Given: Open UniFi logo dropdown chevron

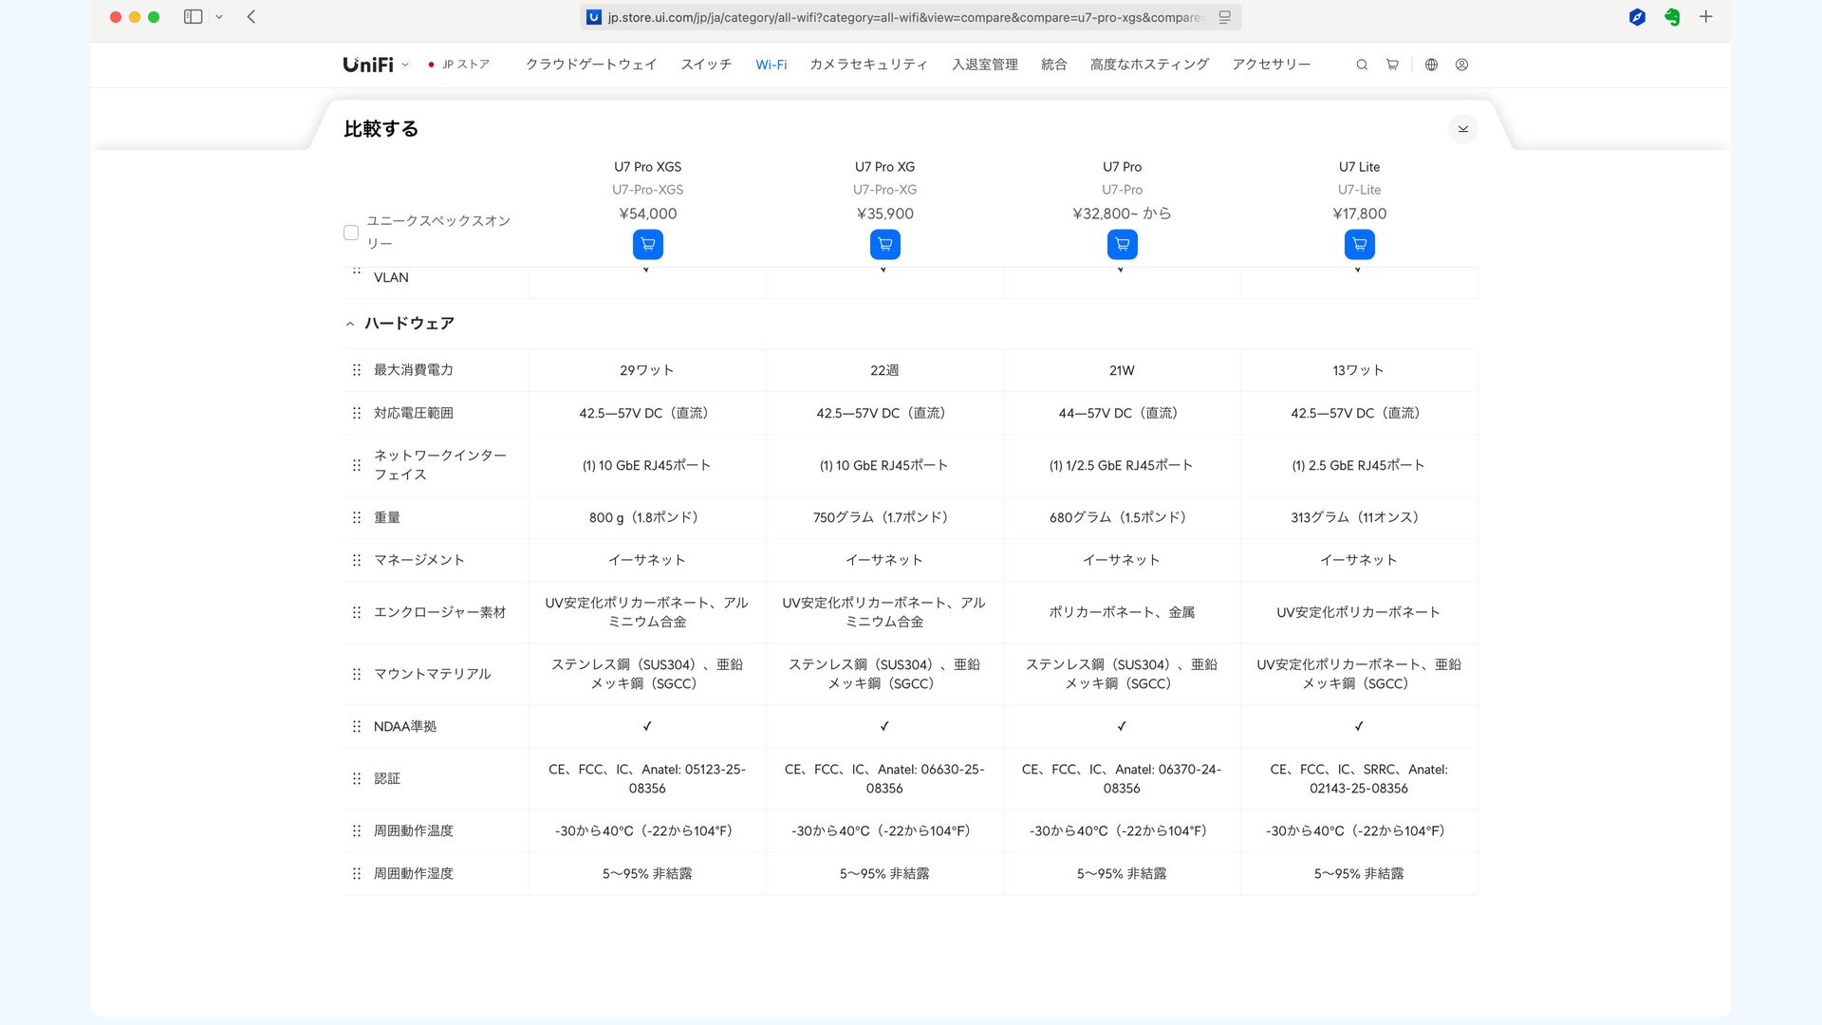Looking at the screenshot, I should tap(405, 65).
